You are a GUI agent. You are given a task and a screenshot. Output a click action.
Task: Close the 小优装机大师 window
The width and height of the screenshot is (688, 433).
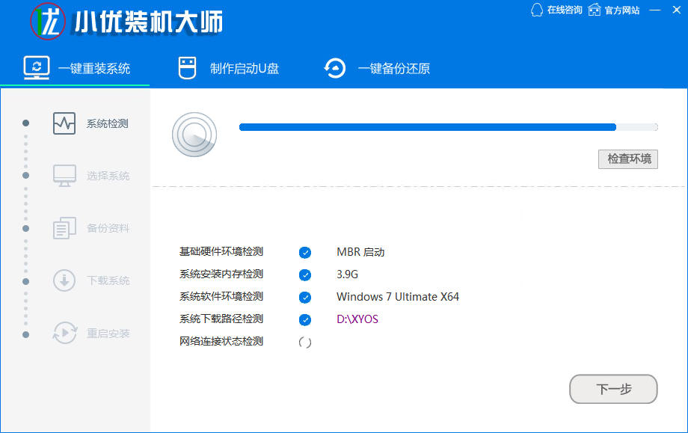[677, 10]
